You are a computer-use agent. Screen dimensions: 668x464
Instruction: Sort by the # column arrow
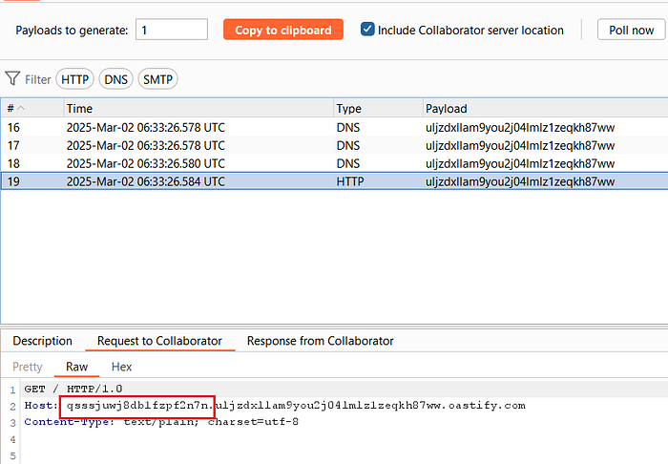tap(20, 108)
